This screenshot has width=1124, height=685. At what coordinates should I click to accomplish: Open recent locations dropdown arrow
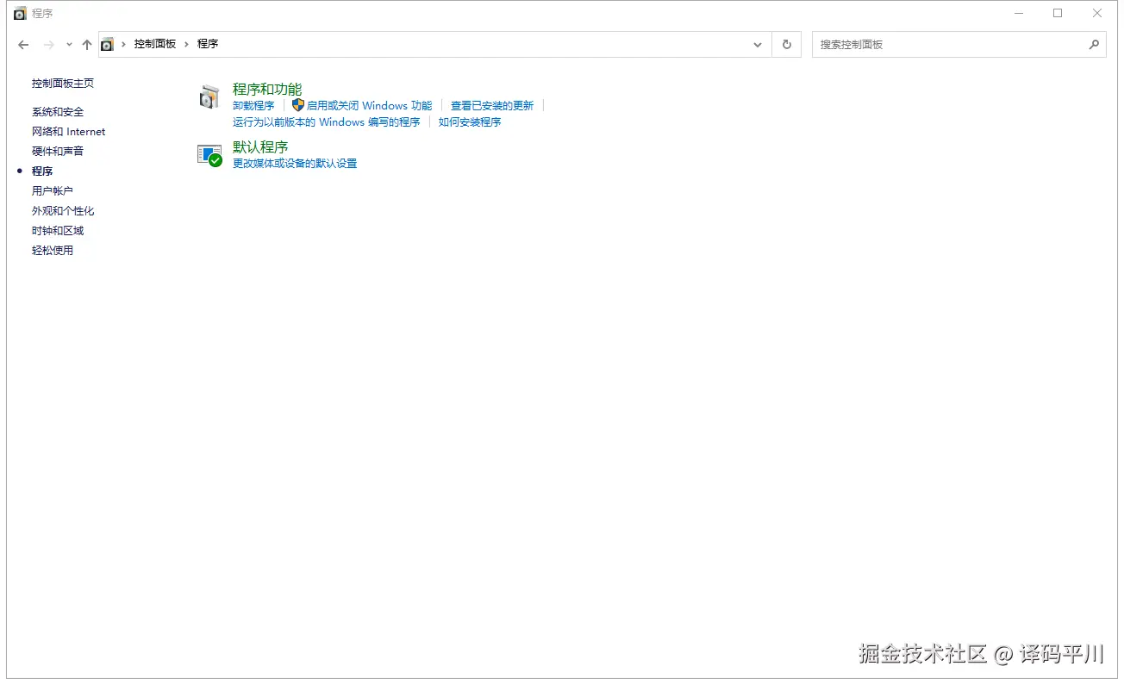pyautogui.click(x=69, y=45)
